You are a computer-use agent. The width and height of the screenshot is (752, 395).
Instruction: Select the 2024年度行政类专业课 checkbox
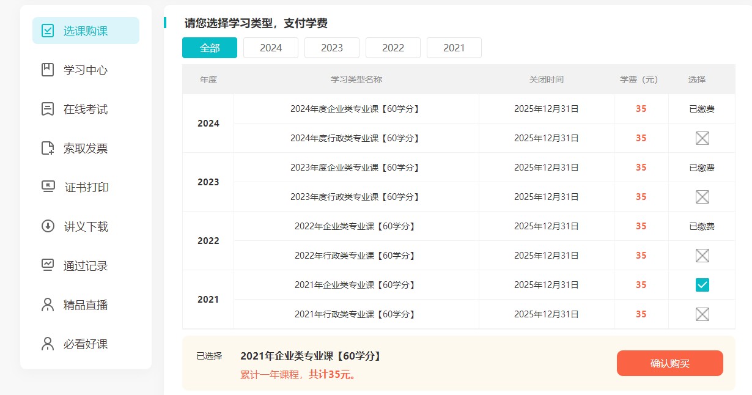click(x=702, y=138)
